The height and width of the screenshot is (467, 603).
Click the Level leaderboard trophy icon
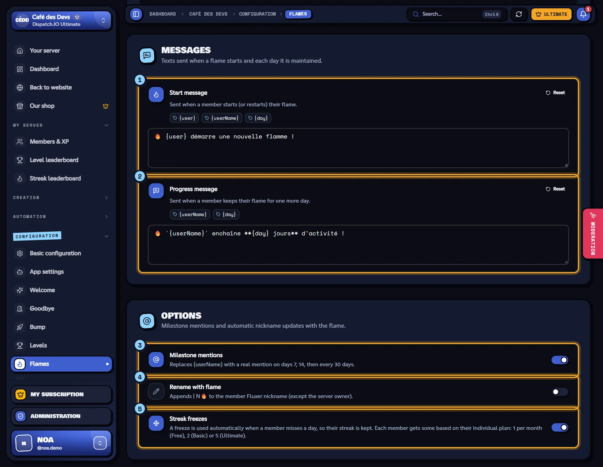pyautogui.click(x=20, y=160)
